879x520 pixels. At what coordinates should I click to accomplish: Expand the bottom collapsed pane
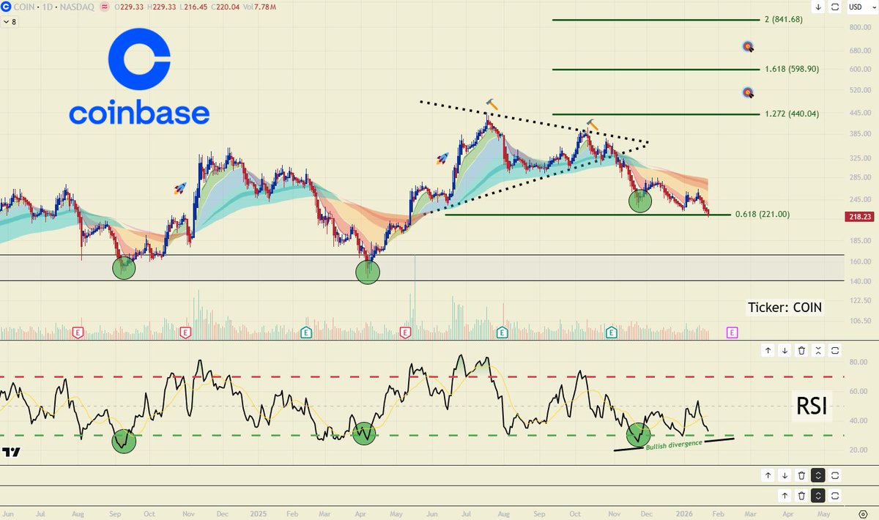tap(818, 496)
